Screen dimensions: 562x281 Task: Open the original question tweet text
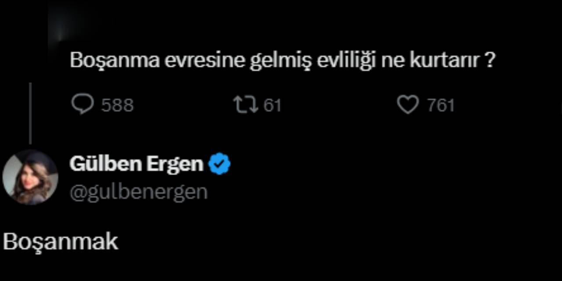point(282,61)
